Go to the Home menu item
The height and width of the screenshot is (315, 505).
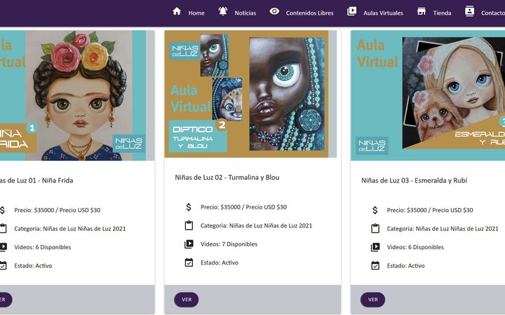[196, 13]
